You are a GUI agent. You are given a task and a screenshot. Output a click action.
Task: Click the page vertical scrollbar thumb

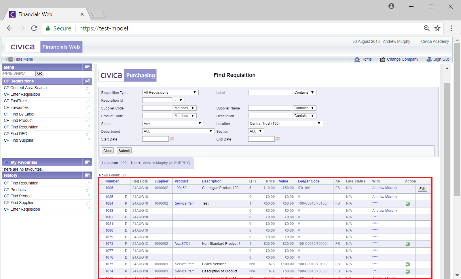tap(457, 119)
